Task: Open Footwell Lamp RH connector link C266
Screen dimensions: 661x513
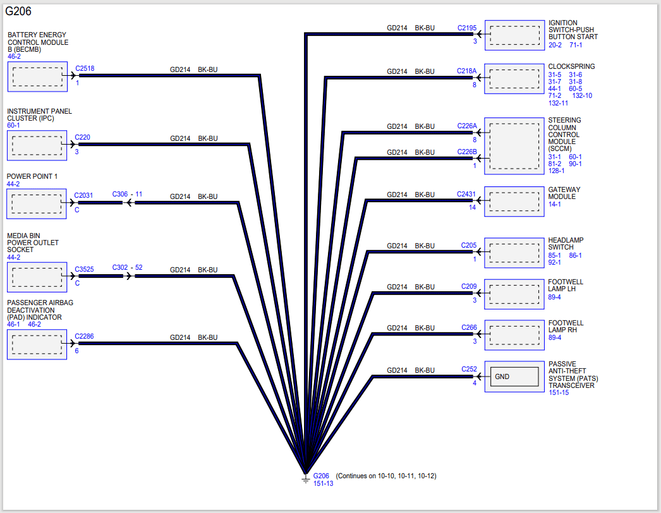Action: tap(468, 327)
